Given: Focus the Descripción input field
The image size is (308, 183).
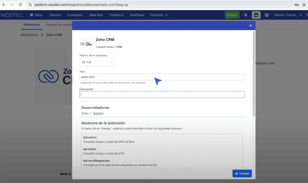Looking at the screenshot, I should (x=162, y=94).
